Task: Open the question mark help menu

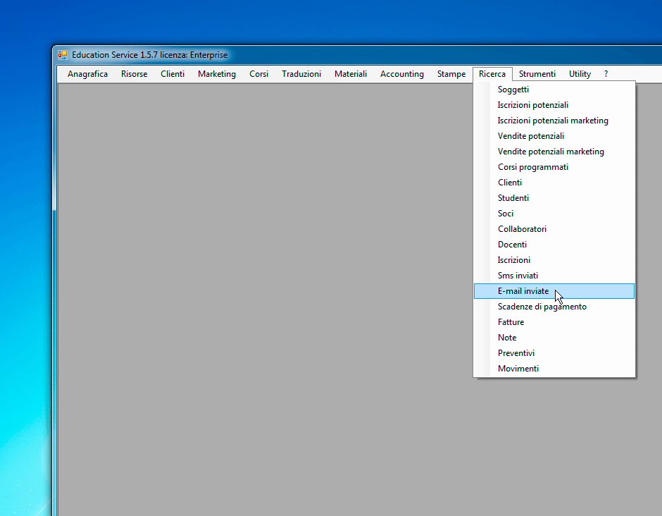Action: (606, 74)
